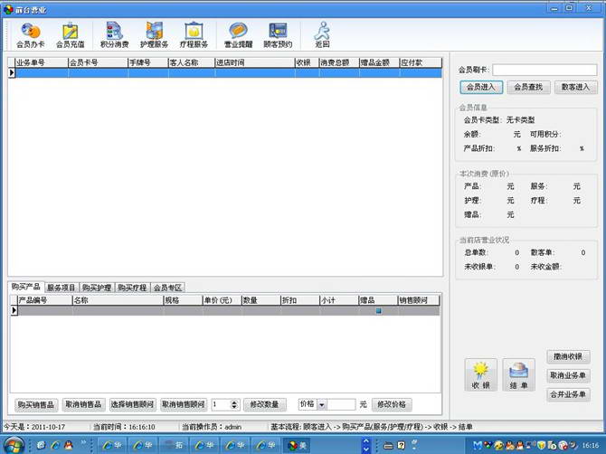The height and width of the screenshot is (454, 606).
Task: Switch to the 购买疗程 tab
Action: click(132, 288)
